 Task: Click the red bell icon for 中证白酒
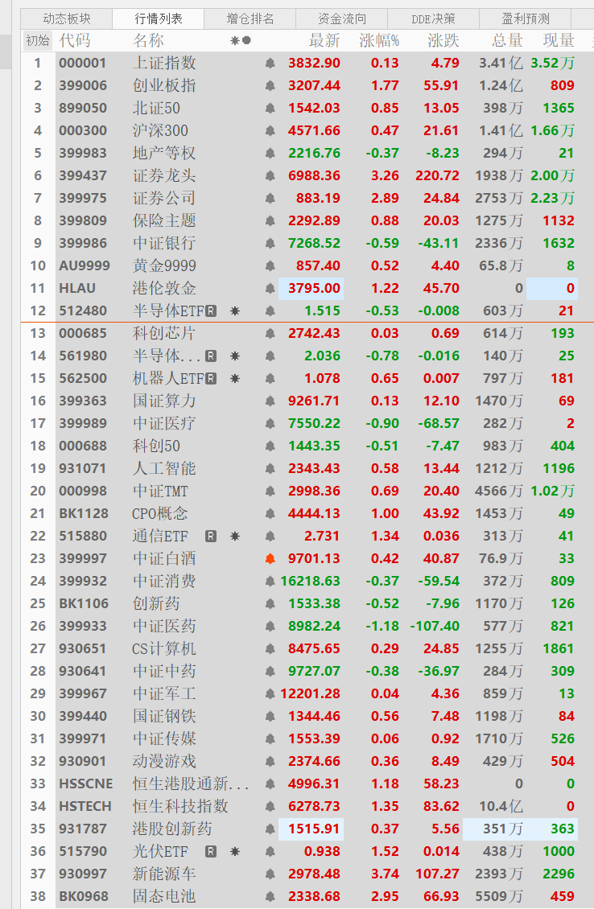(270, 559)
